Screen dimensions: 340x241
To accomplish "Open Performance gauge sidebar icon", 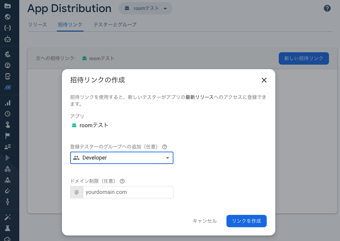I will coord(8,65).
